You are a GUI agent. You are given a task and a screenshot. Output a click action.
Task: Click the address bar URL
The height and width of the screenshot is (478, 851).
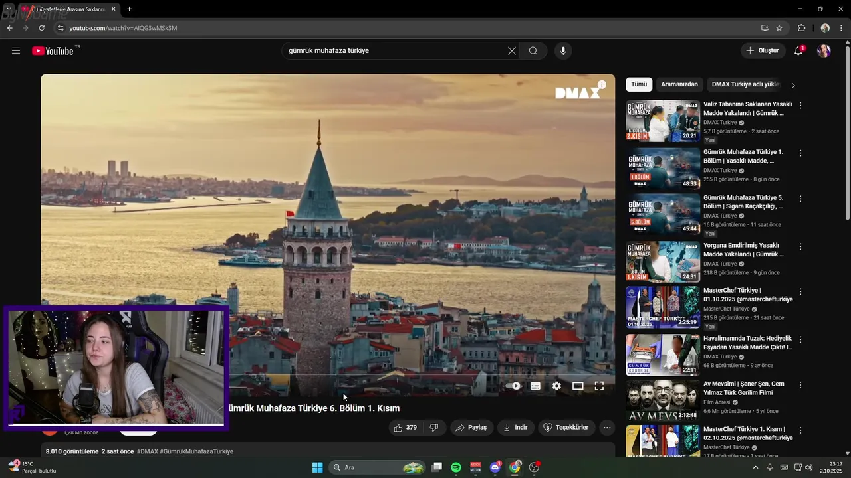coord(123,28)
